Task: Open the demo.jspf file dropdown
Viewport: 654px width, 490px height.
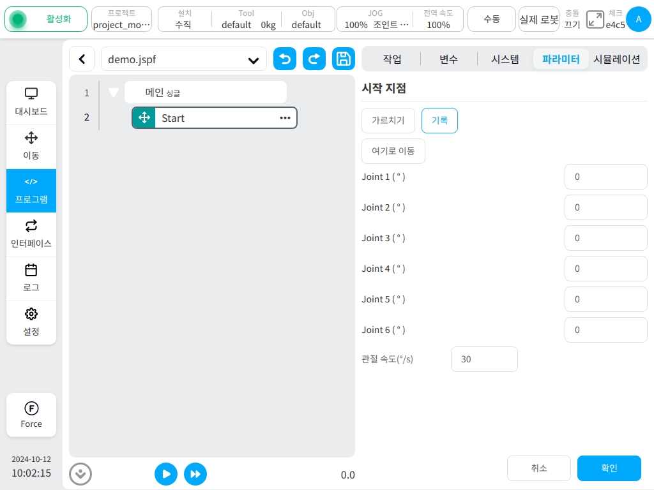Action: pyautogui.click(x=184, y=59)
